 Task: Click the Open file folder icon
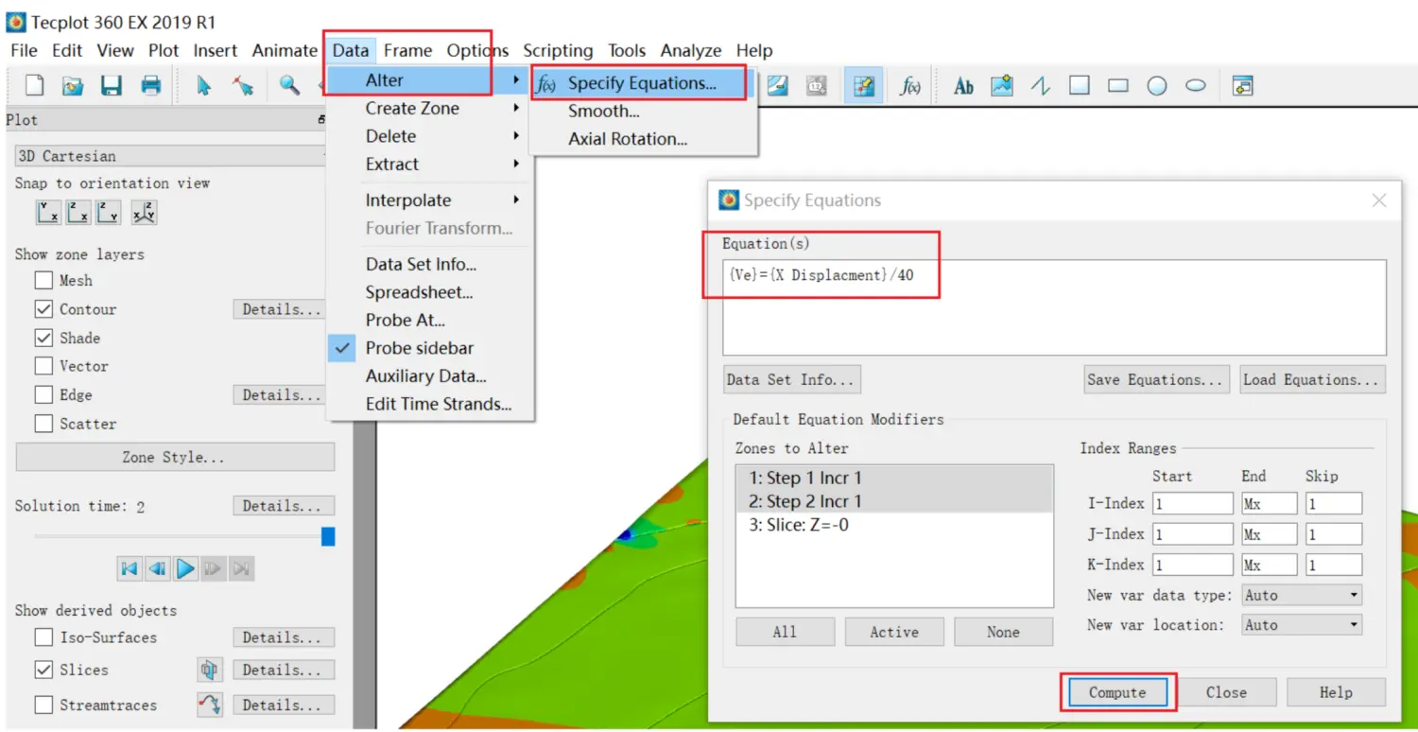point(73,86)
